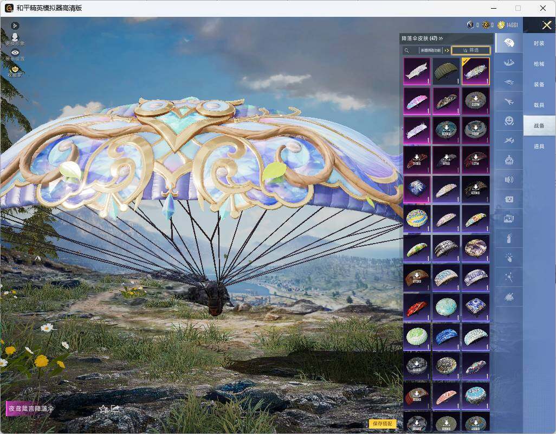Click the yellow 保存搭配 save button
Screen dimensions: 556x434
pyautogui.click(x=383, y=424)
